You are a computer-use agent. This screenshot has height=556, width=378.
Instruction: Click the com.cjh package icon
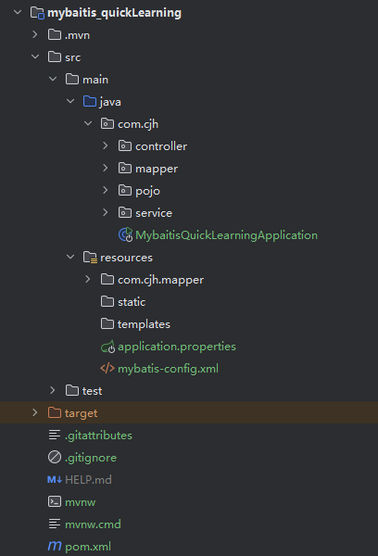point(107,124)
